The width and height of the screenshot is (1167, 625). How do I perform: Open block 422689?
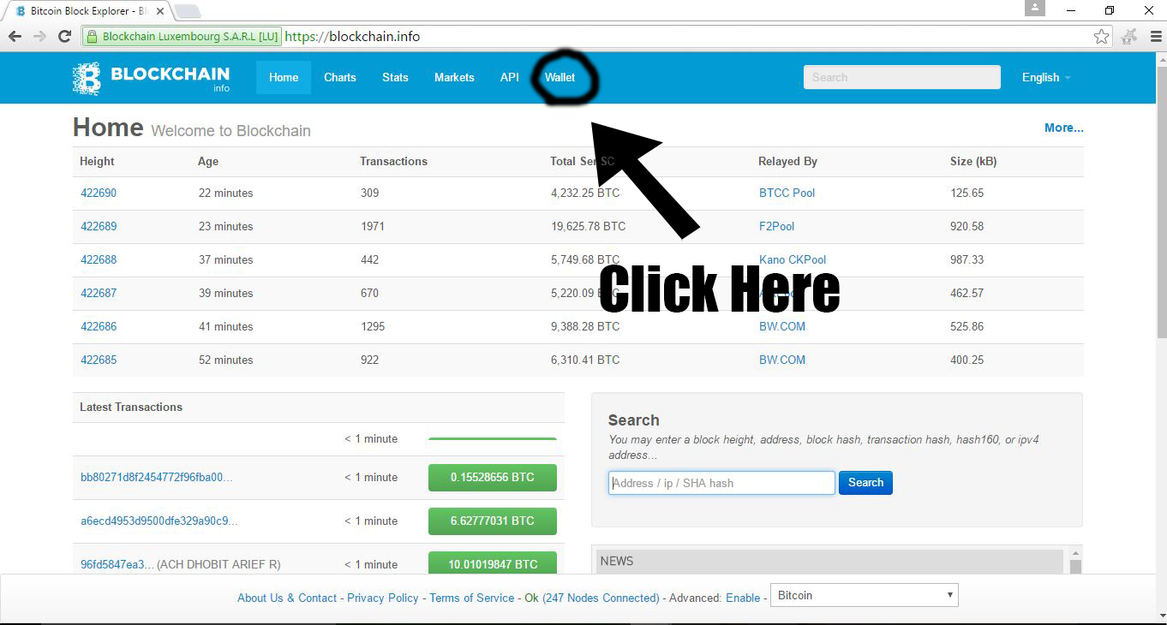pyautogui.click(x=99, y=226)
